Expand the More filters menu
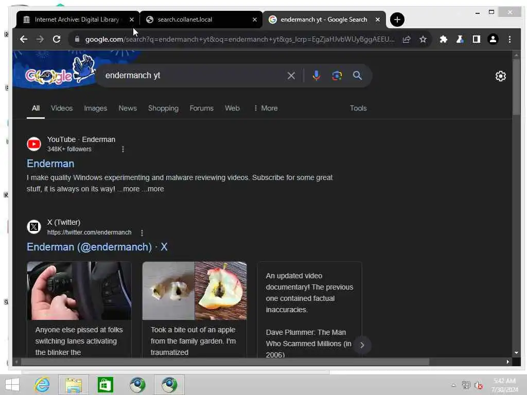 [266, 109]
